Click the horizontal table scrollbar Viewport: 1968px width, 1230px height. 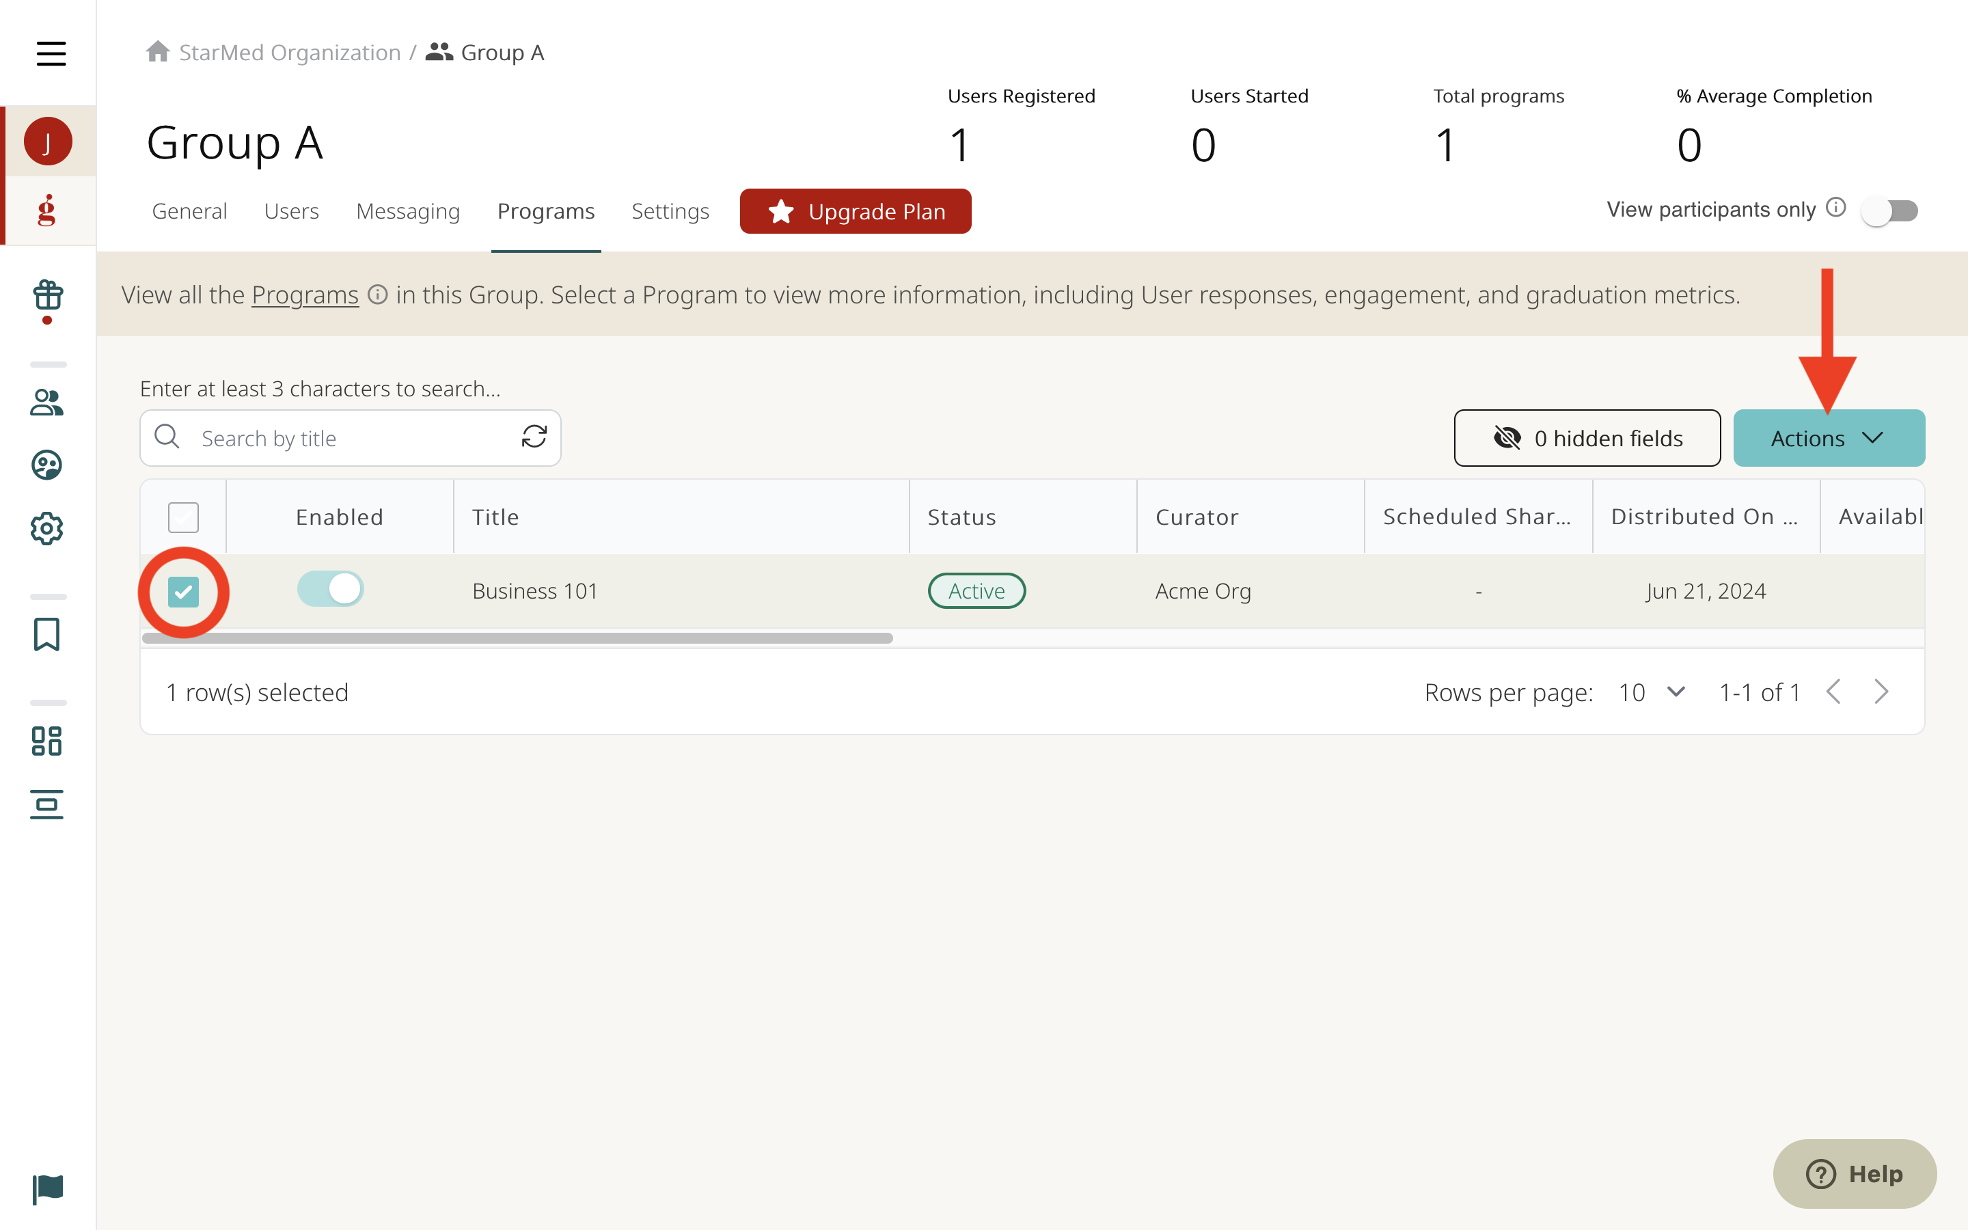click(x=517, y=638)
